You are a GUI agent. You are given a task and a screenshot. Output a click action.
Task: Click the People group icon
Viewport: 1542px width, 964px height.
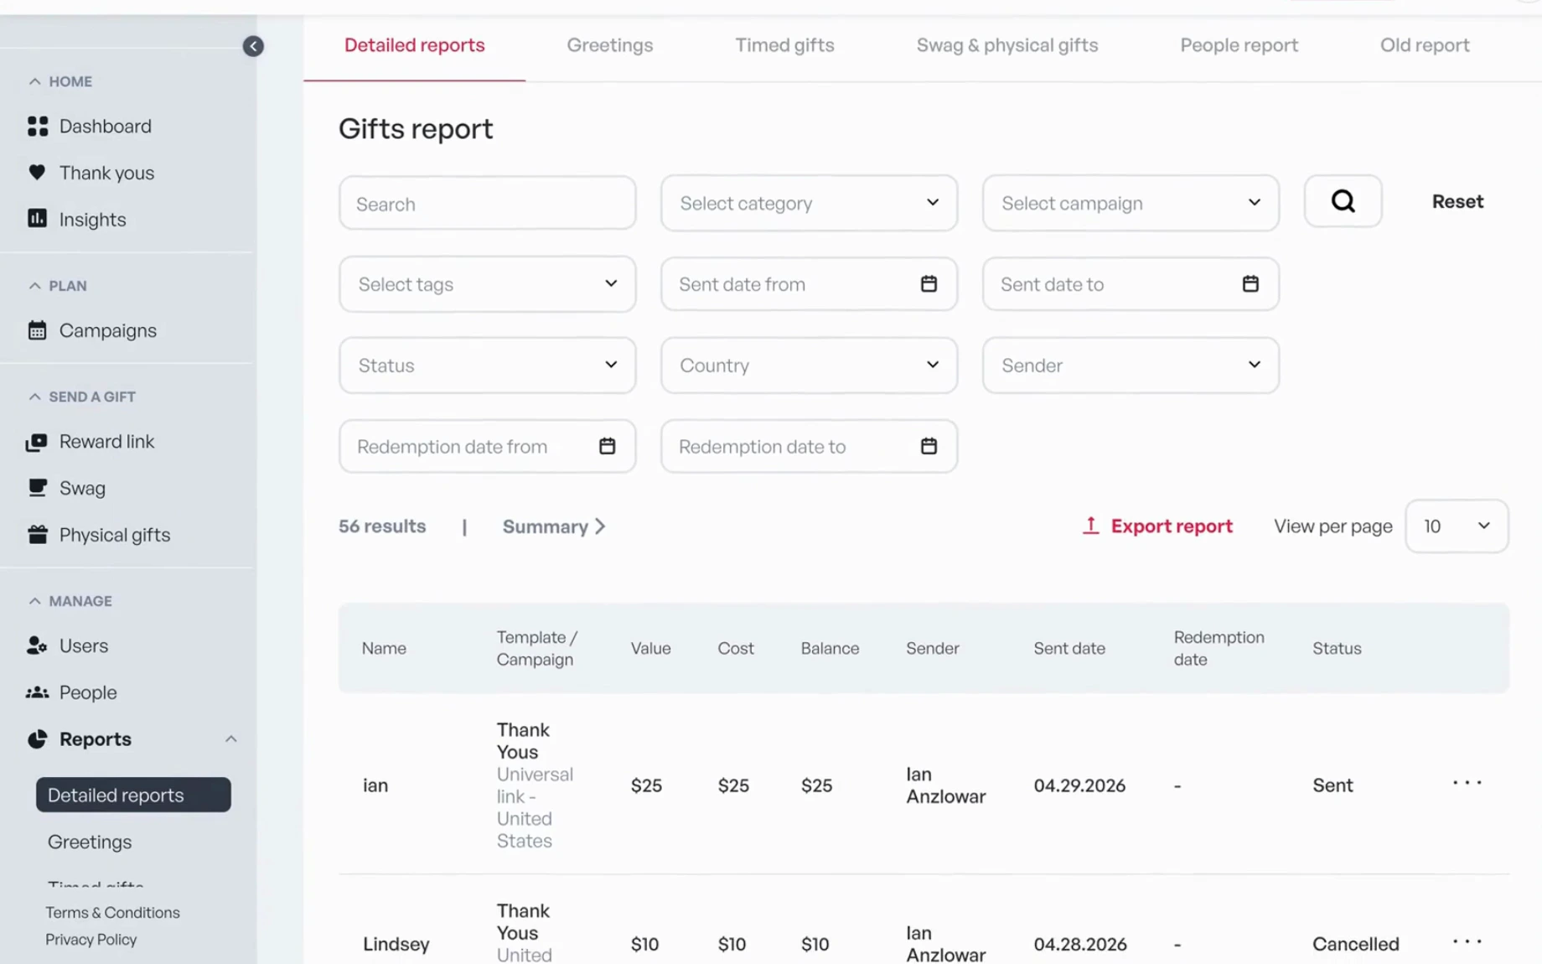[x=37, y=692]
